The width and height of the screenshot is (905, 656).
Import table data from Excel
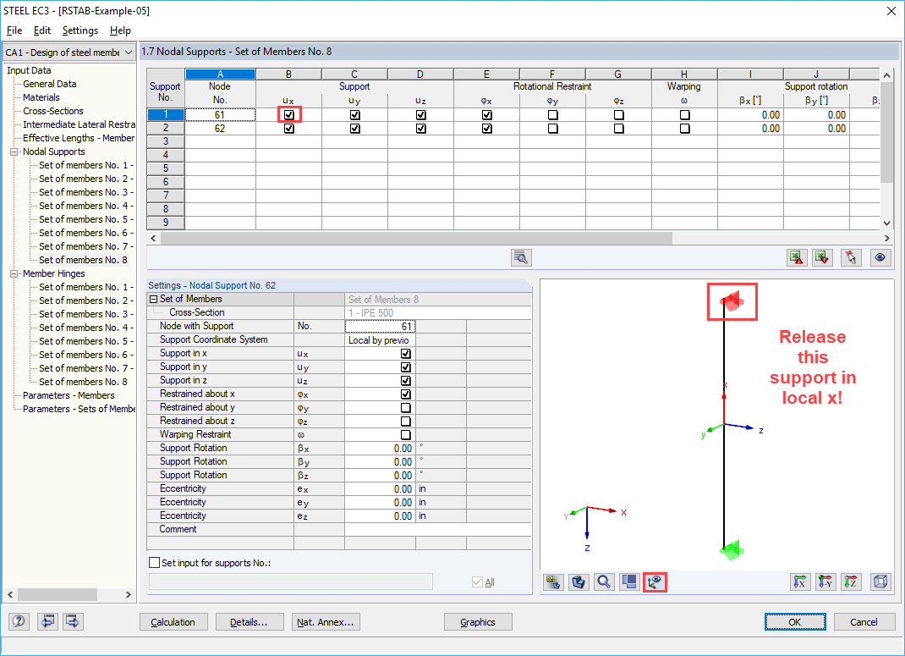pos(821,257)
